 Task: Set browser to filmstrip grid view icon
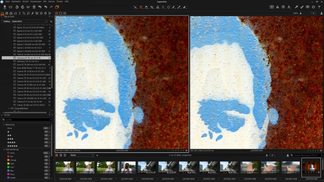(57, 155)
